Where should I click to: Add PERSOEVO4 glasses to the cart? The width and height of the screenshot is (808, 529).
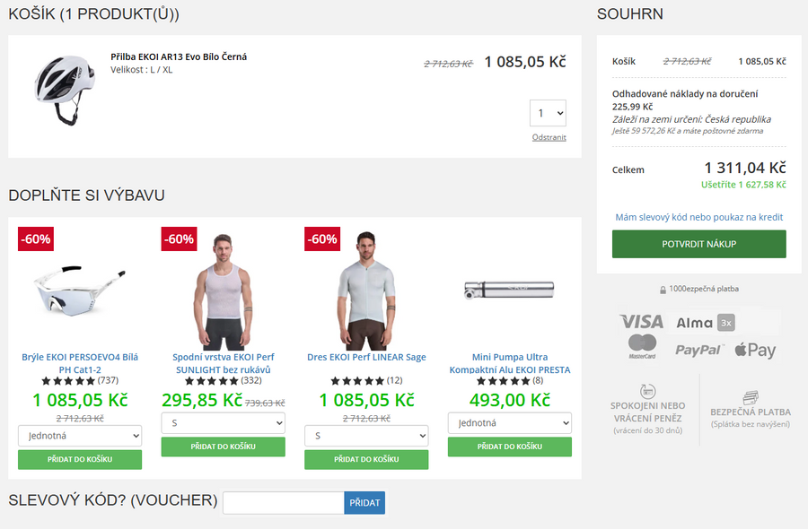coord(80,460)
